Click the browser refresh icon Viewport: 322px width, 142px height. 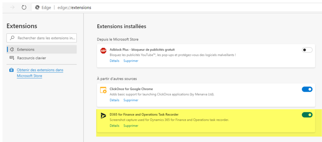[x=24, y=8]
